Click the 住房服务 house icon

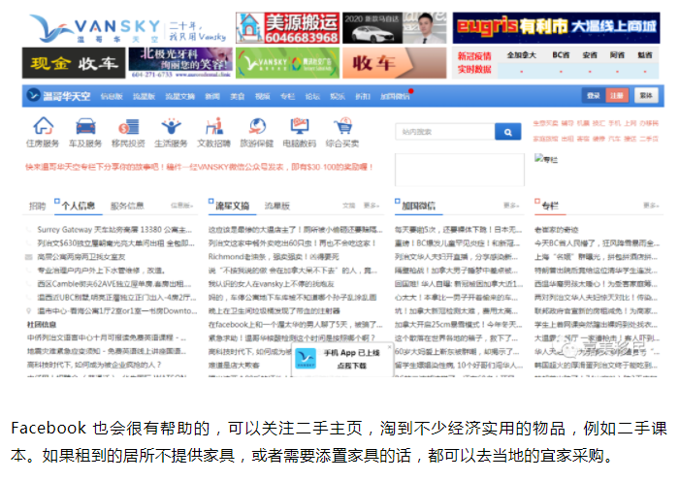click(43, 127)
